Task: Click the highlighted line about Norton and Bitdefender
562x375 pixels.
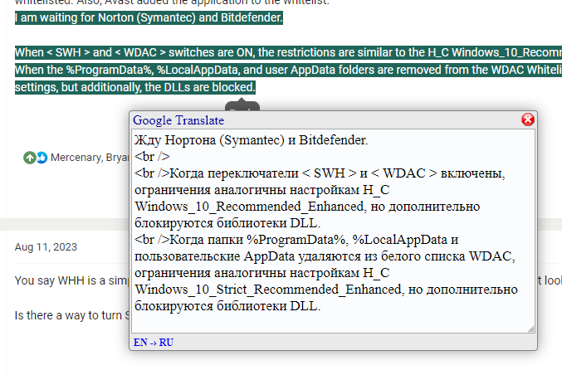Action: click(x=149, y=17)
